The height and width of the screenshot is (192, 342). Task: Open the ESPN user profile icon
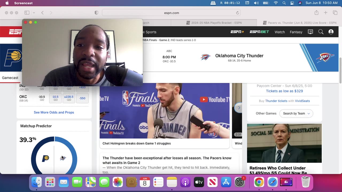point(331,32)
